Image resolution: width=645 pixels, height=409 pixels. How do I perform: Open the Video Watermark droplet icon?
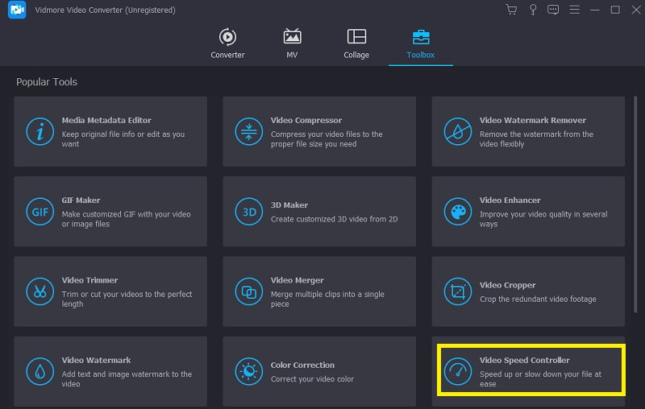point(40,371)
